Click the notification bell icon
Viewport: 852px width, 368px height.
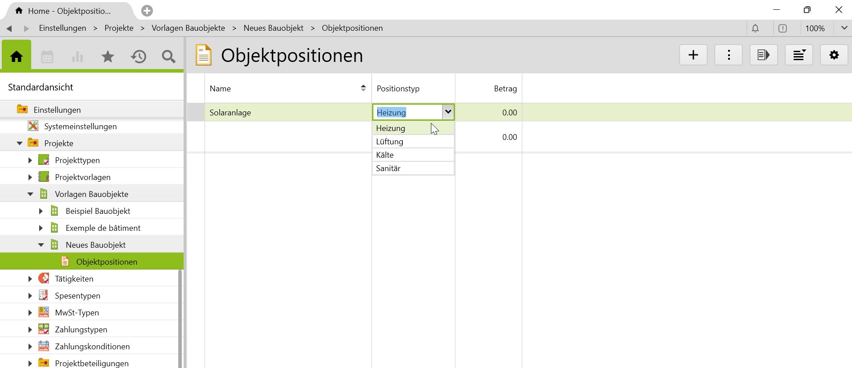tap(755, 28)
